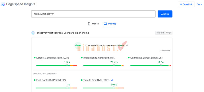Click the mobile phone icon
Image resolution: width=204 pixels, height=92 pixels.
pos(89,24)
